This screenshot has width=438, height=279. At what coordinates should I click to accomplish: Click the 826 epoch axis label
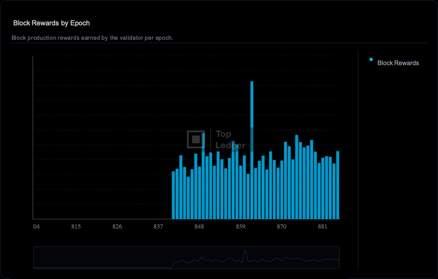pos(117,227)
